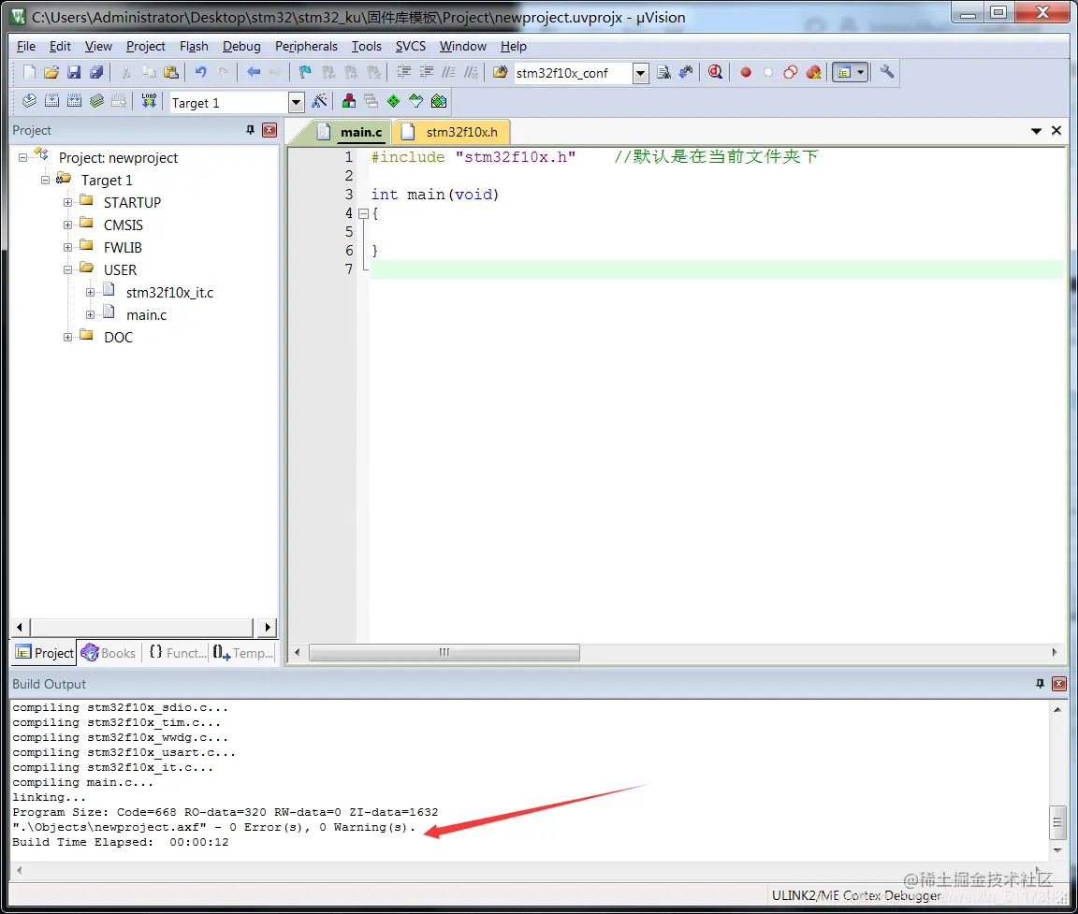Download to flash with LOAD icon

pos(149,102)
